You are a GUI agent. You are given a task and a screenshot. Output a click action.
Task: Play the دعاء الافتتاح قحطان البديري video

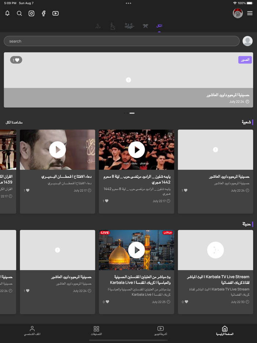(x=58, y=149)
